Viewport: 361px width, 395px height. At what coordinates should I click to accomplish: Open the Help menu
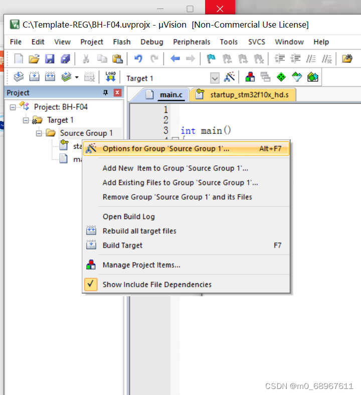pos(321,42)
